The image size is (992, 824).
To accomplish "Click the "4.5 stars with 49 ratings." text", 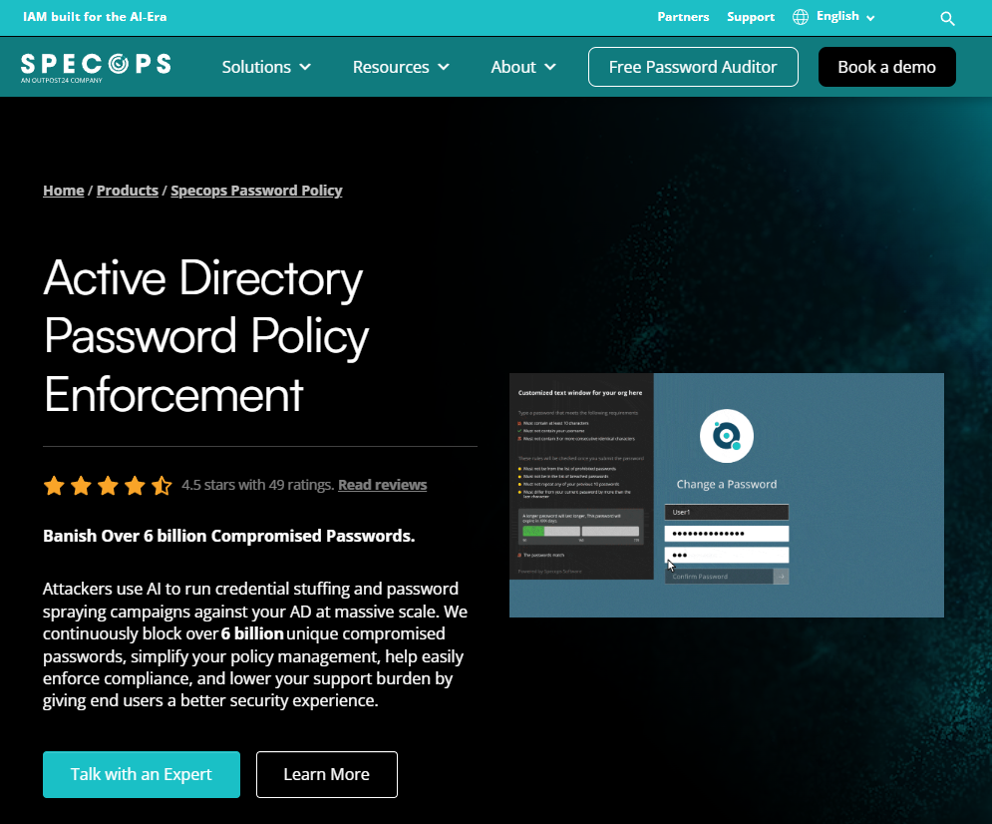I will coord(257,485).
